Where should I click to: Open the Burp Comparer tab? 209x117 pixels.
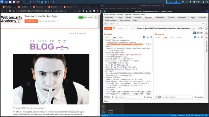[182, 17]
